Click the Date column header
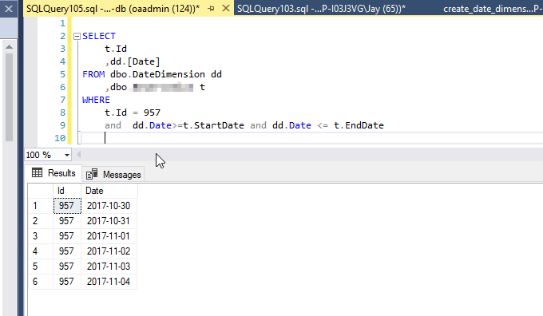The image size is (543, 316). coord(109,191)
